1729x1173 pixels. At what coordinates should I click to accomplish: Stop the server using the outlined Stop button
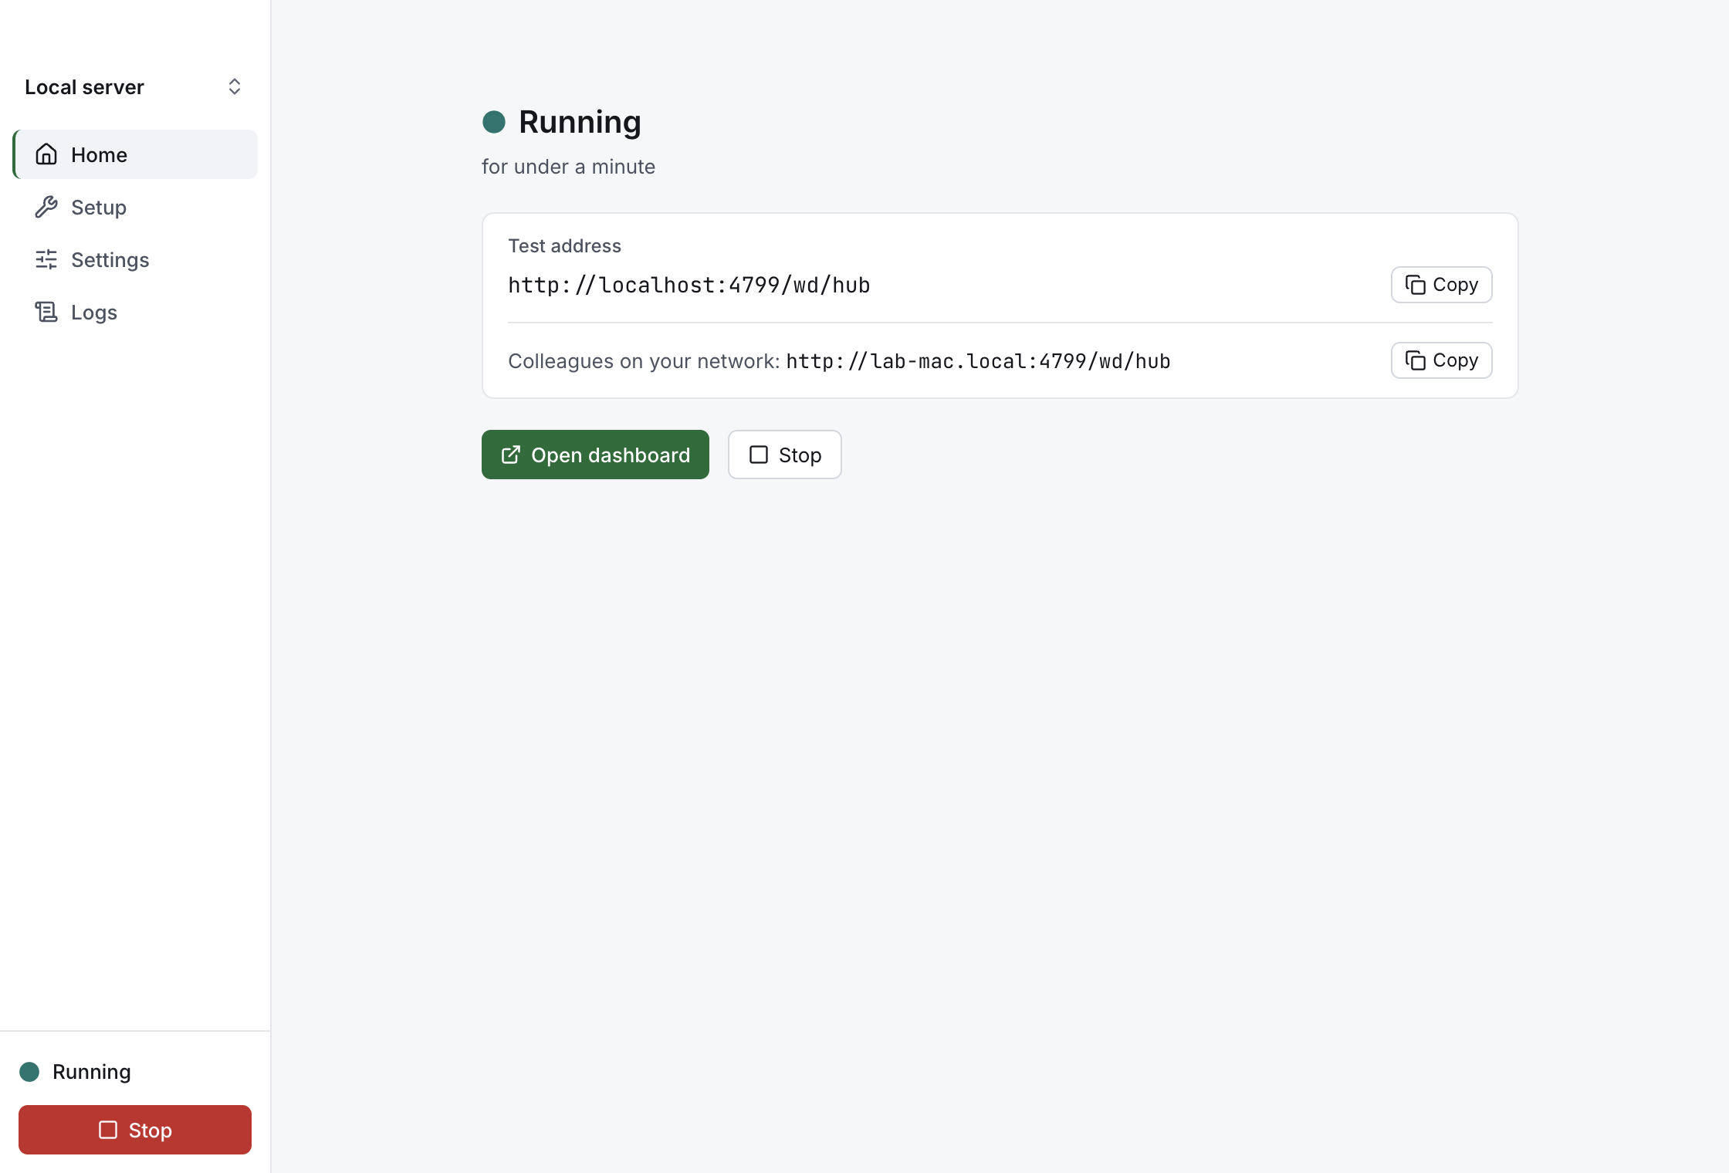(784, 455)
